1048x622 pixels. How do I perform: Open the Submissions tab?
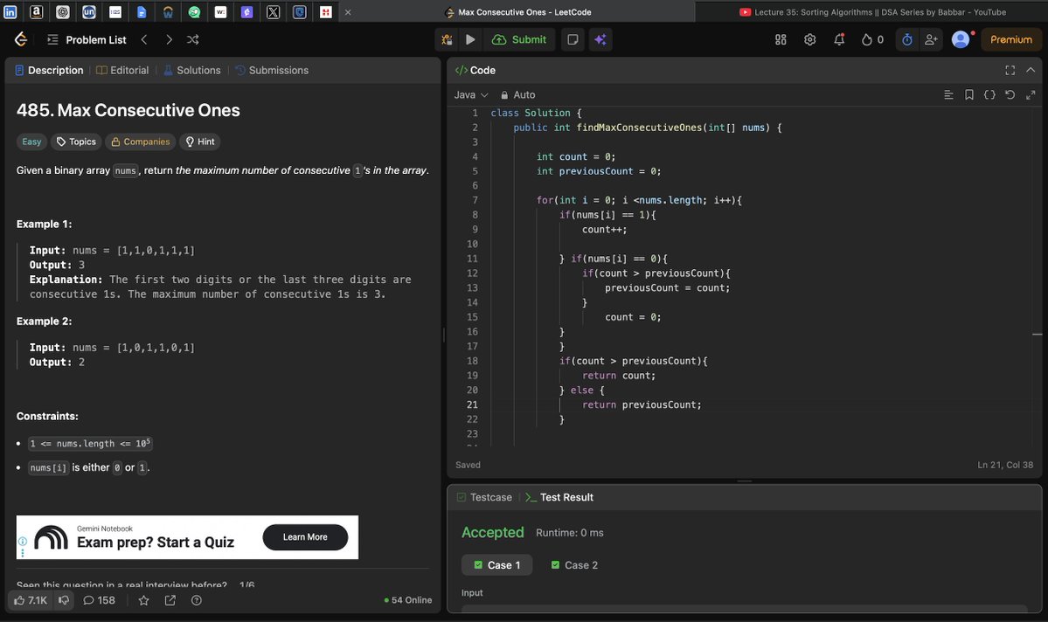271,70
